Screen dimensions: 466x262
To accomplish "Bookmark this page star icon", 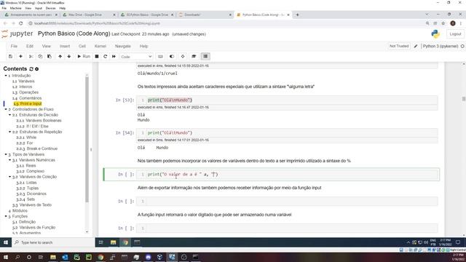I will 443,23.
